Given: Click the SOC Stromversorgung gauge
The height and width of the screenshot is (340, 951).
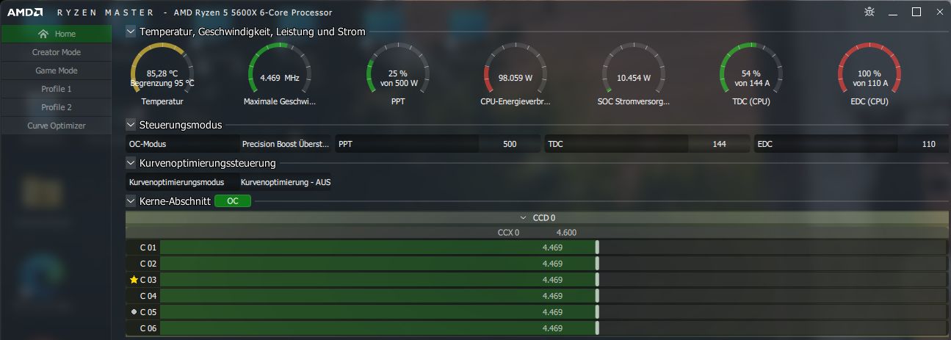Looking at the screenshot, I should pyautogui.click(x=634, y=73).
